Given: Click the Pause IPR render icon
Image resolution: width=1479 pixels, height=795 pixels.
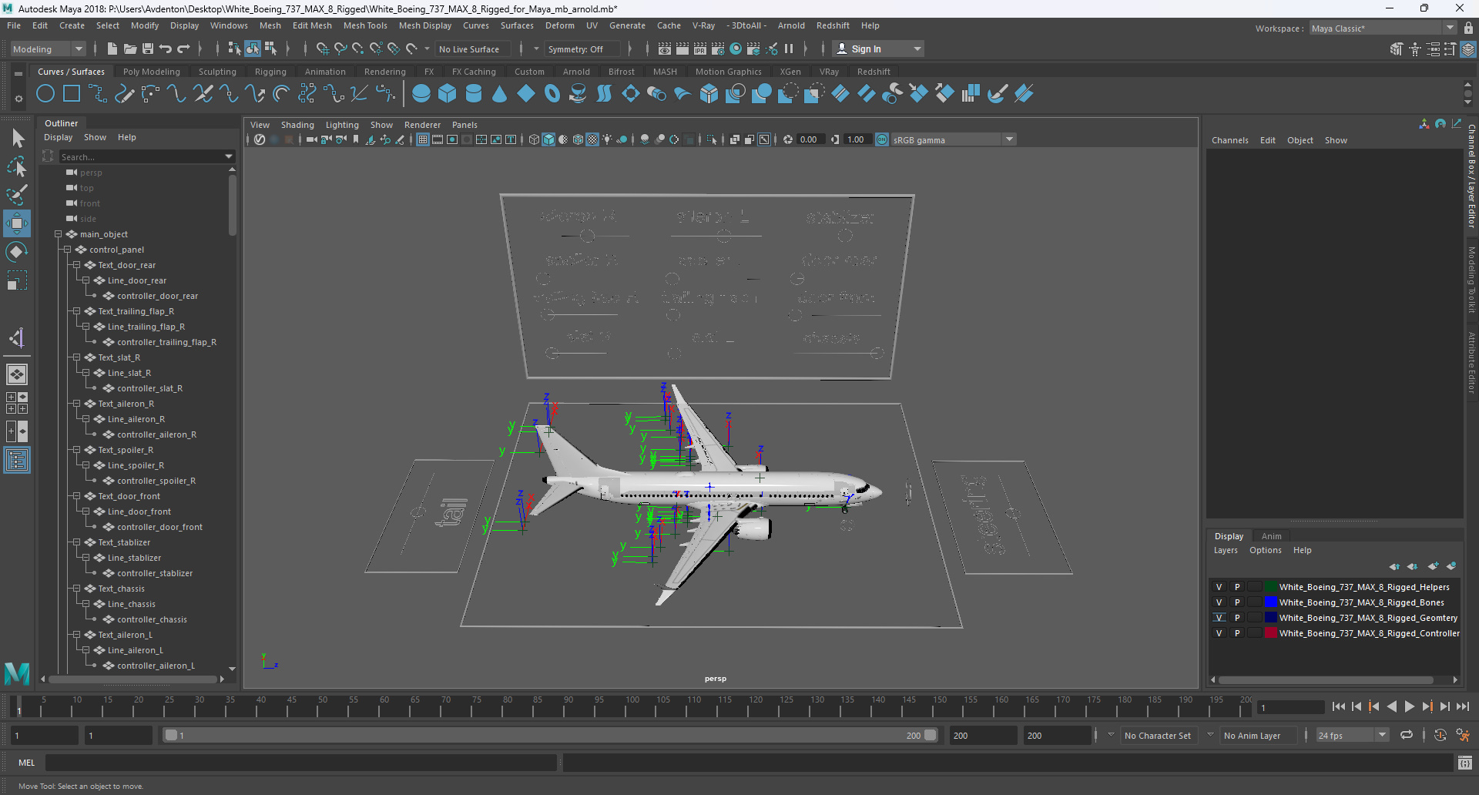Looking at the screenshot, I should pyautogui.click(x=789, y=49).
